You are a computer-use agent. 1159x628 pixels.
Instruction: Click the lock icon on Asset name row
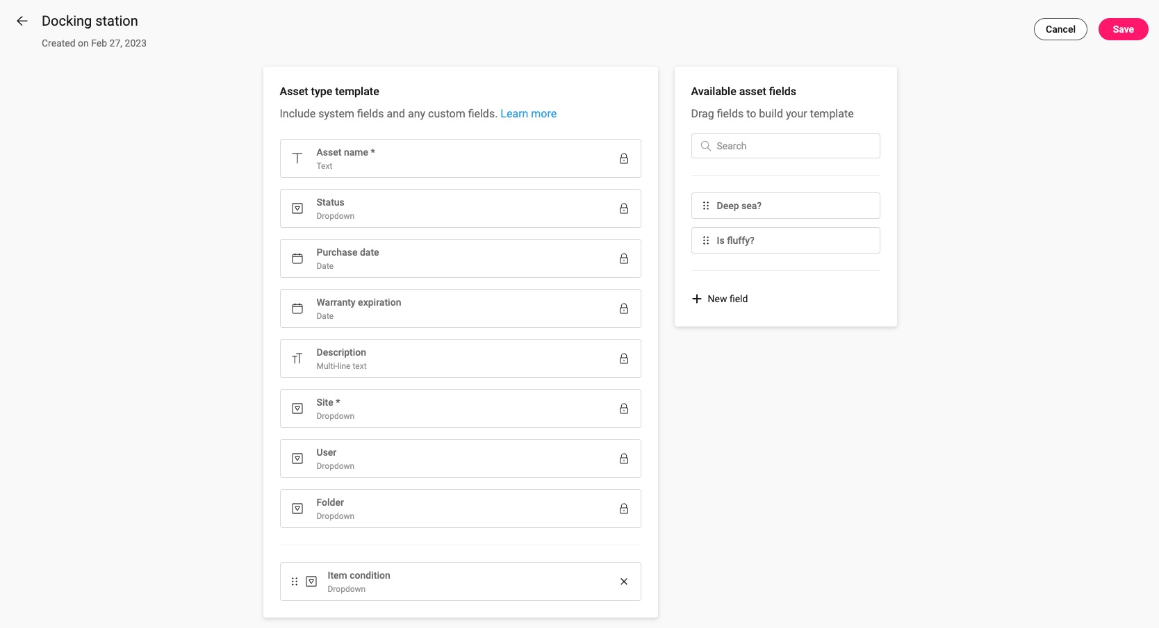624,158
